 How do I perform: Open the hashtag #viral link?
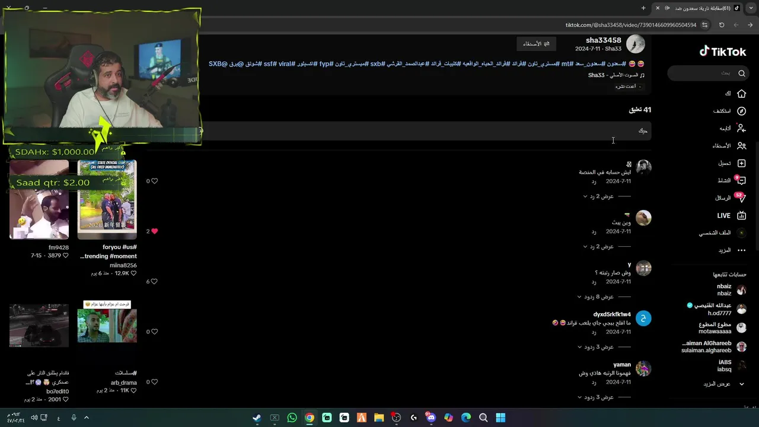click(x=287, y=63)
